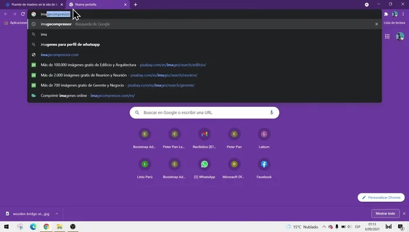Open pixabay Gerente y Negocio suggestion
This screenshot has width=409, height=232.
pyautogui.click(x=204, y=85)
